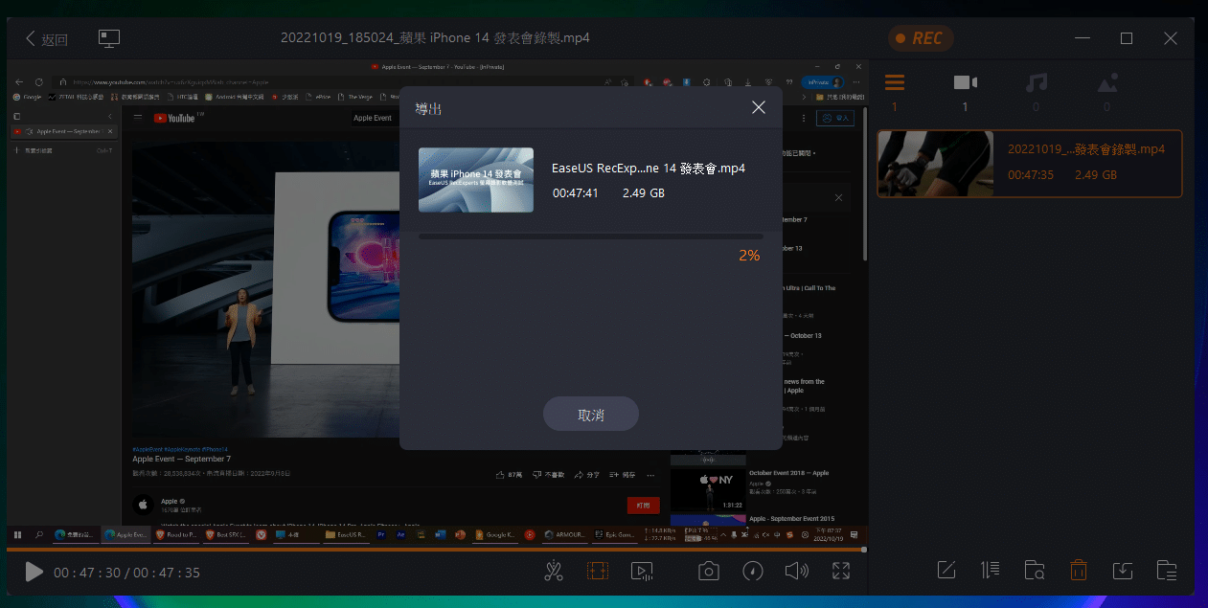
Task: Show all recordings list tab
Action: pos(894,83)
